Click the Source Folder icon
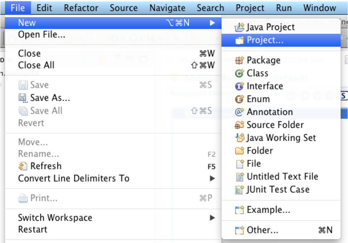This screenshot has height=243, width=348. (239, 125)
